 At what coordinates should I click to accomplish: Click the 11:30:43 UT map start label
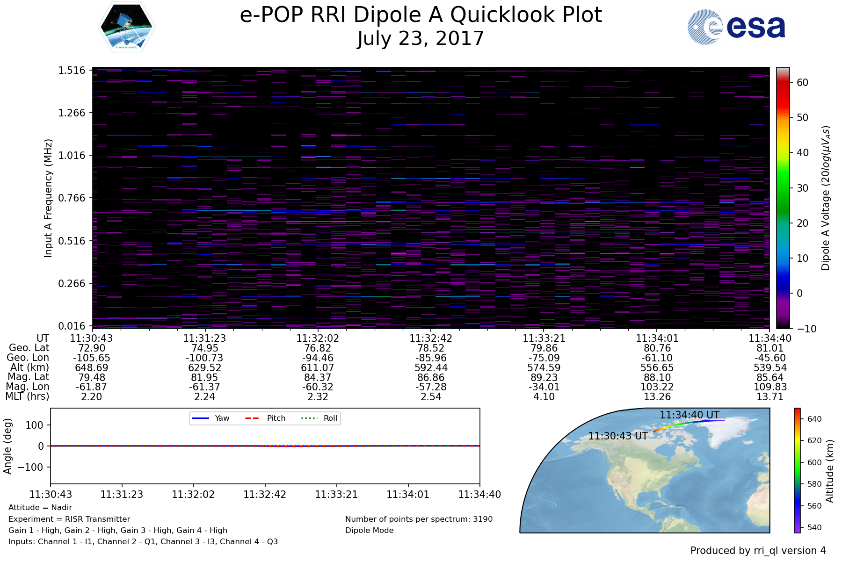click(617, 436)
